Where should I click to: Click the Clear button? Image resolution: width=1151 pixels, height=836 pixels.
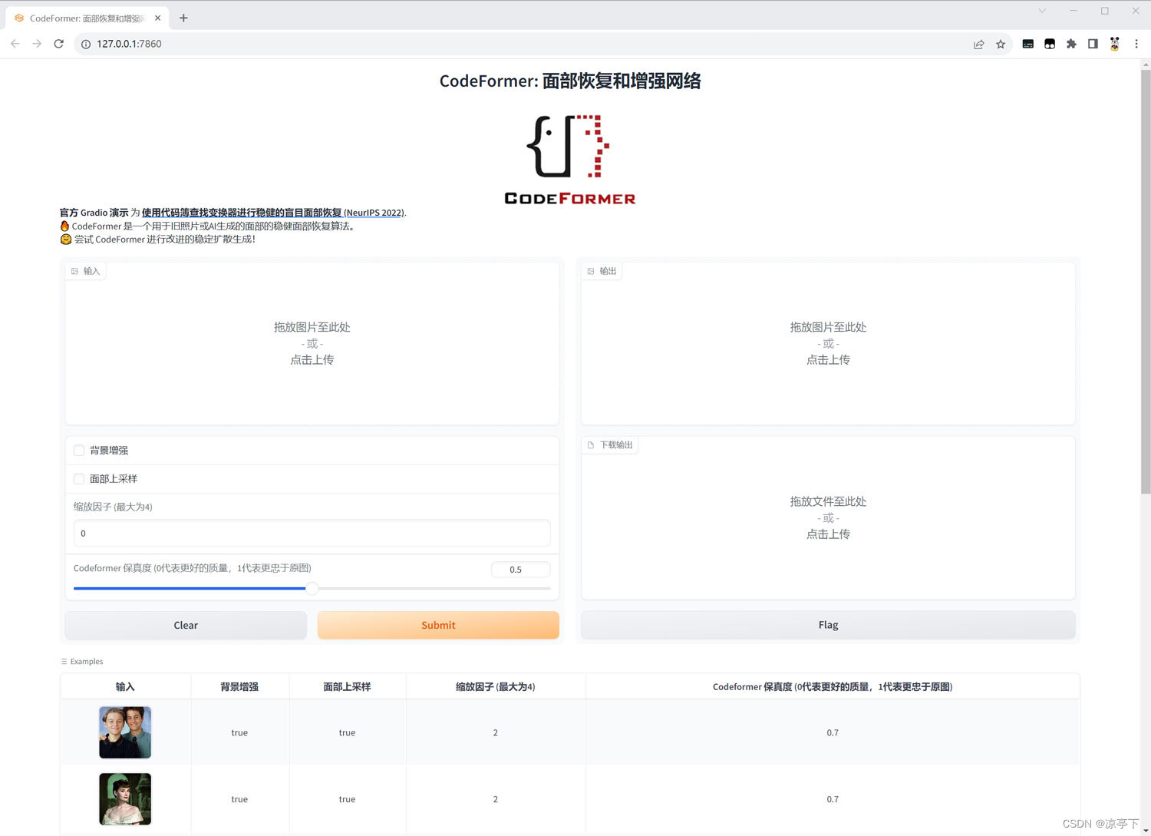(x=186, y=625)
